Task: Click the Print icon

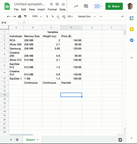Action: pos(20,17)
